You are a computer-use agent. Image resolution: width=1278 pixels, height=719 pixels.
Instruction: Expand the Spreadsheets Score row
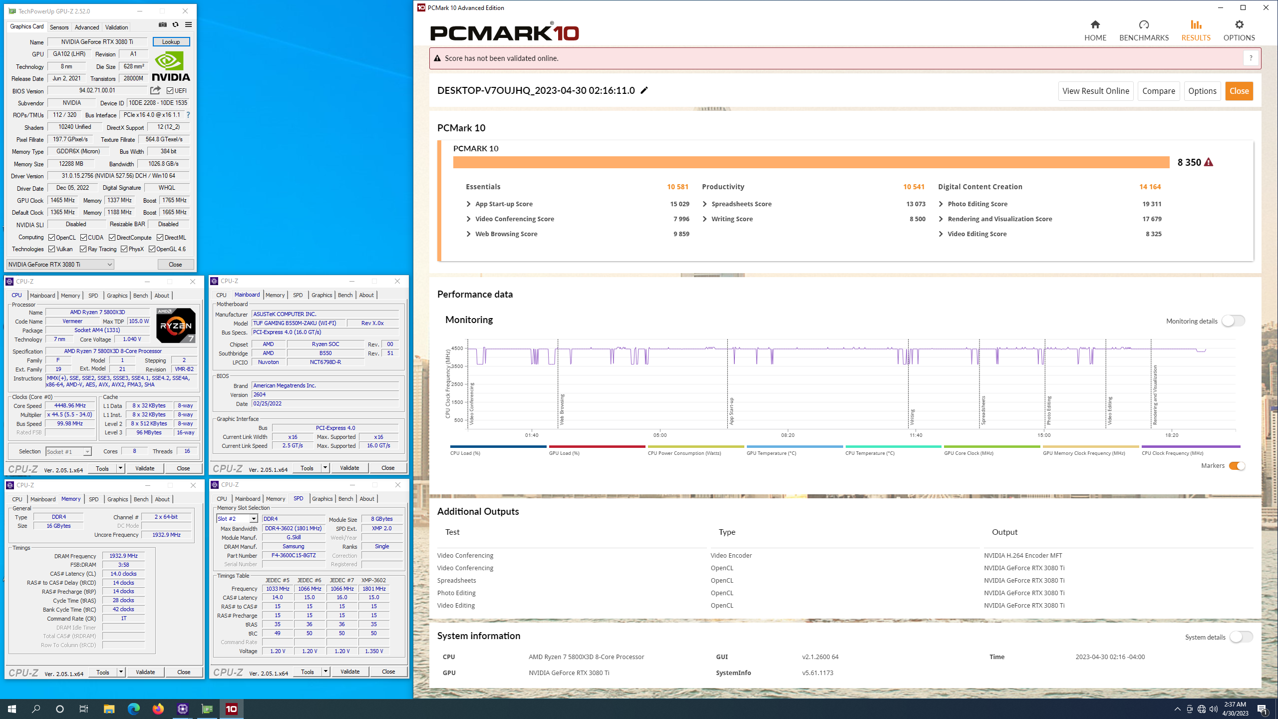704,204
